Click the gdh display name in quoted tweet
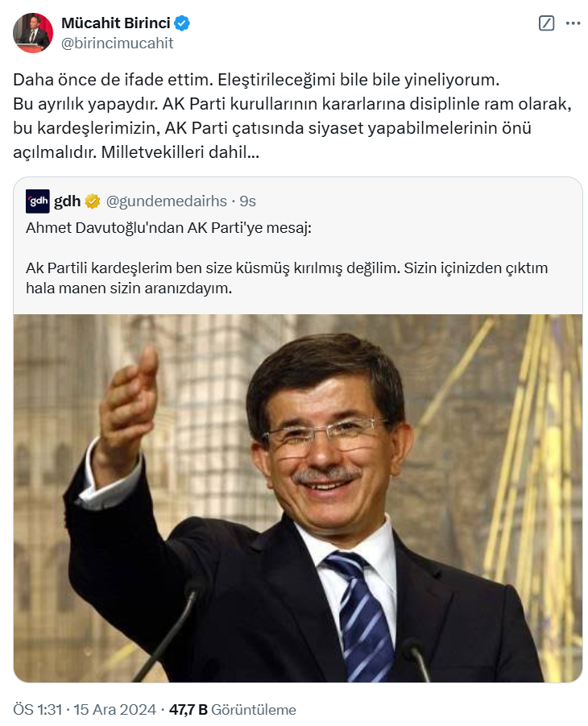This screenshot has height=726, width=588. (68, 201)
